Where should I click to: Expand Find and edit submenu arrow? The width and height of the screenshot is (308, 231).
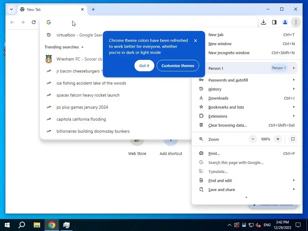(x=294, y=180)
